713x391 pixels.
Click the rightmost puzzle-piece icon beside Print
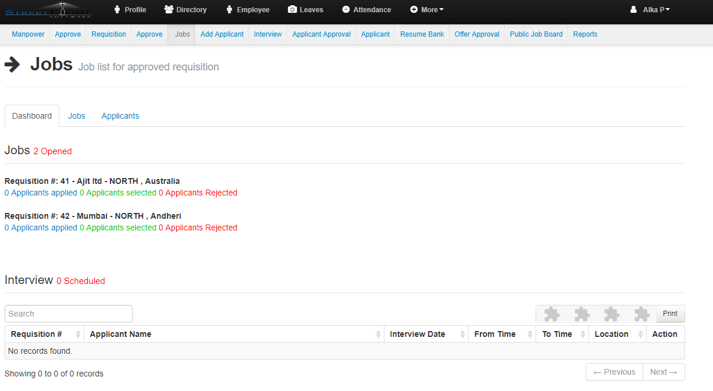point(641,314)
